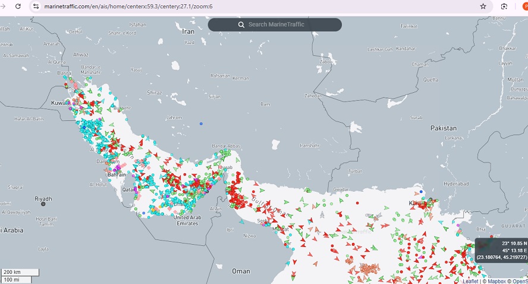Viewport: 528px width, 284px height.
Task: Click the browser reload page icon
Action: (x=18, y=6)
